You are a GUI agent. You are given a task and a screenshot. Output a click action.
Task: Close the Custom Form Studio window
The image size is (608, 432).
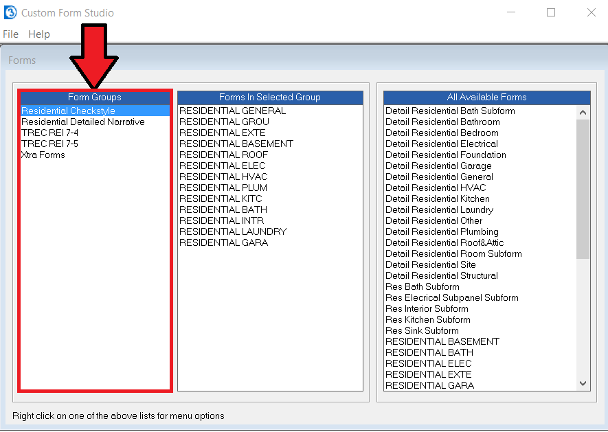click(x=592, y=12)
